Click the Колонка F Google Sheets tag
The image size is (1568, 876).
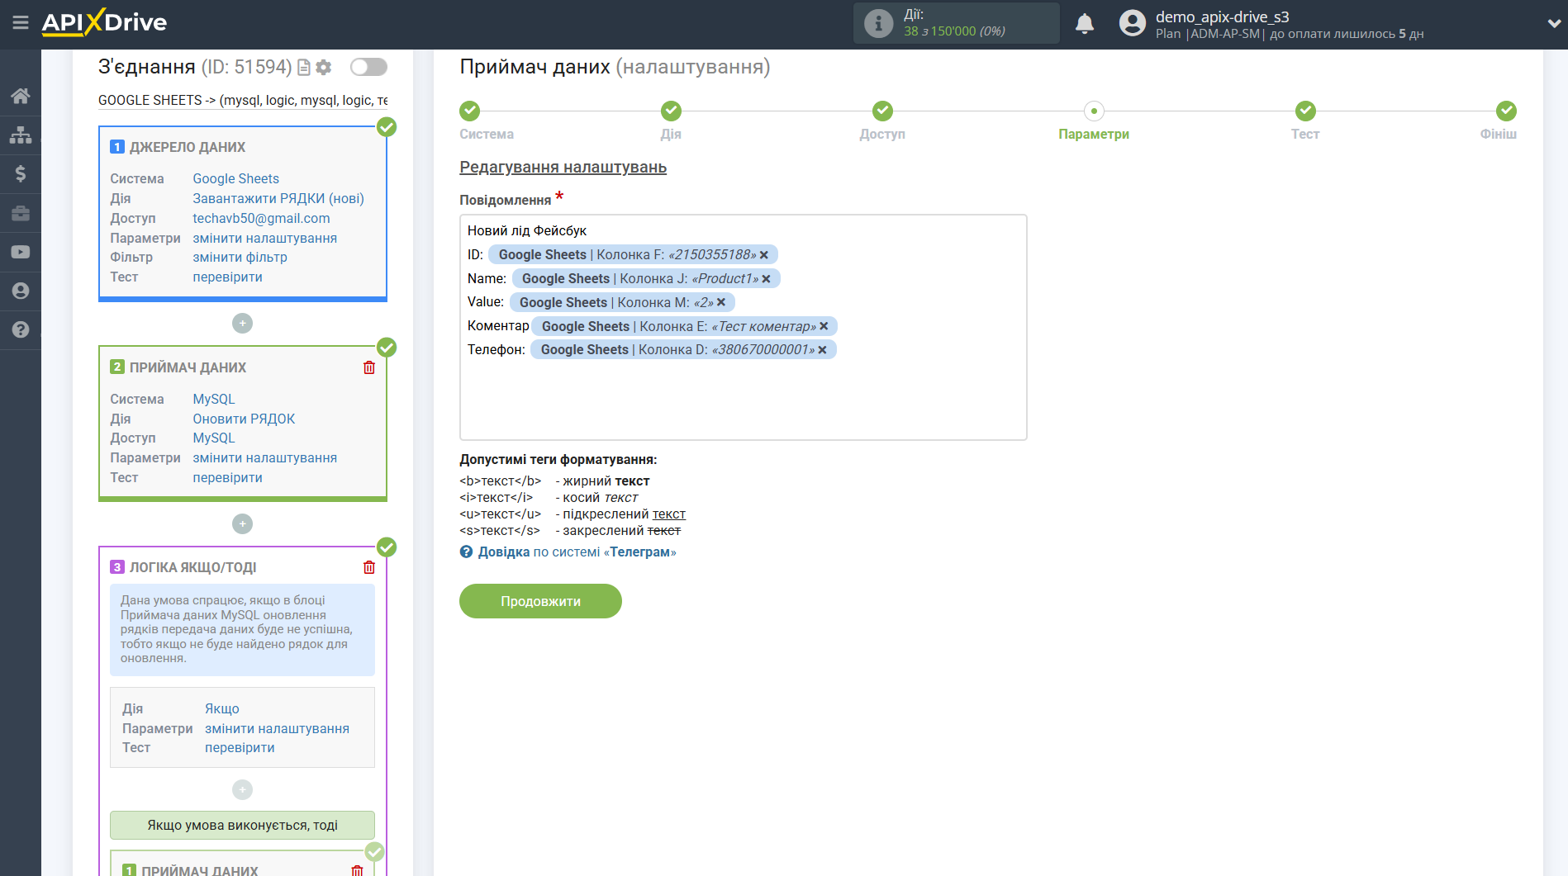(633, 255)
